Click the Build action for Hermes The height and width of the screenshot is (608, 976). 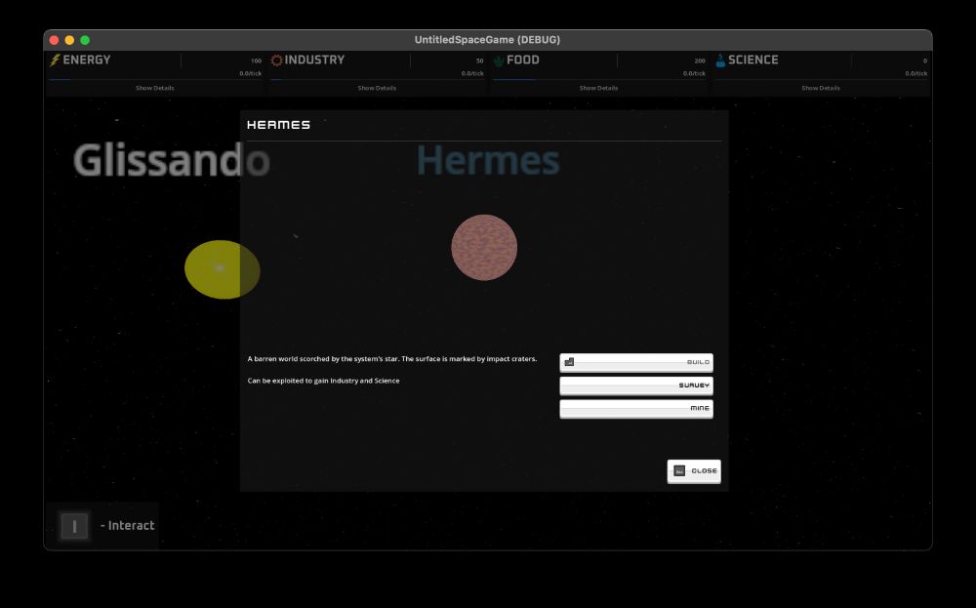coord(635,361)
